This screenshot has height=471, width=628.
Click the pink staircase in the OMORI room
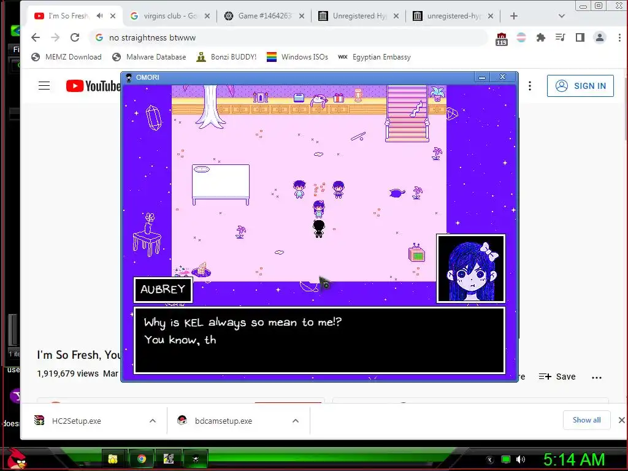tap(407, 113)
